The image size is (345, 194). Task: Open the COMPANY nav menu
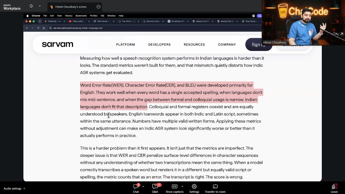click(x=227, y=45)
